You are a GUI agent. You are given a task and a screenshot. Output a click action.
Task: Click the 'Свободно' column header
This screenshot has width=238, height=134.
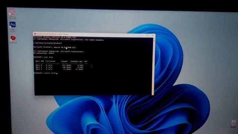click(x=74, y=61)
